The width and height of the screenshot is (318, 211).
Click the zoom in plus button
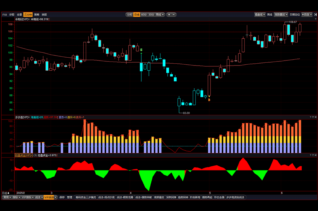(x=169, y=15)
